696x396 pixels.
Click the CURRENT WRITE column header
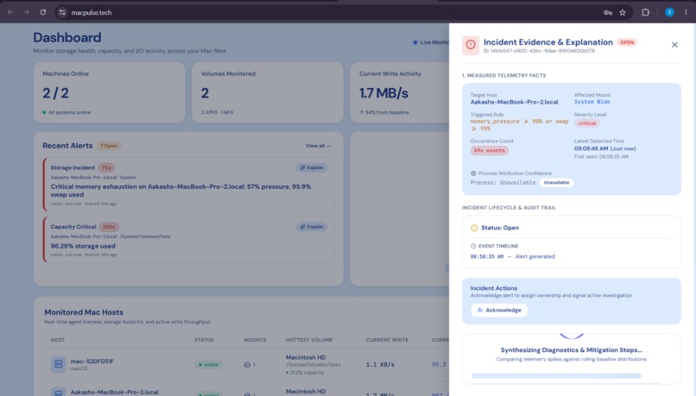coord(387,340)
